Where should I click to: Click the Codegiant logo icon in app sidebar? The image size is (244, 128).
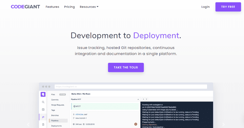pyautogui.click(x=43, y=94)
